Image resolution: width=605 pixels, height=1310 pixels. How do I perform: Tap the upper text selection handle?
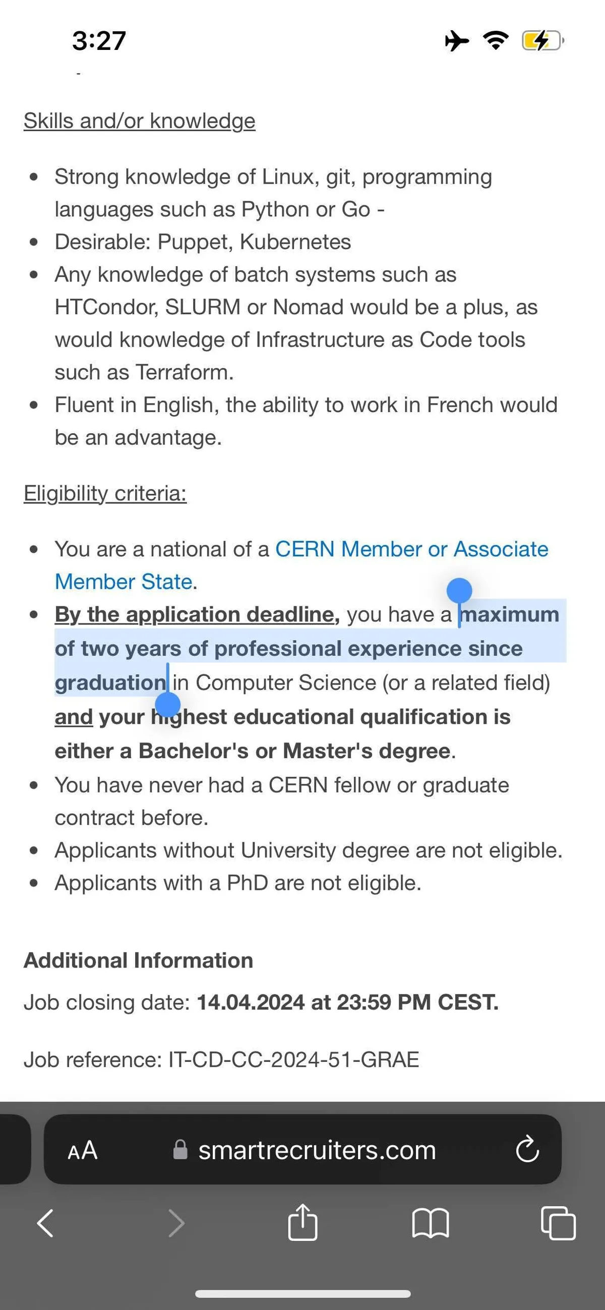point(459,591)
